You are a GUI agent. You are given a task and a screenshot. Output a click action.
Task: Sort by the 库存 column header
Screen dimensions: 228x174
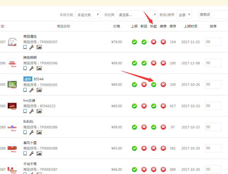tap(173, 26)
